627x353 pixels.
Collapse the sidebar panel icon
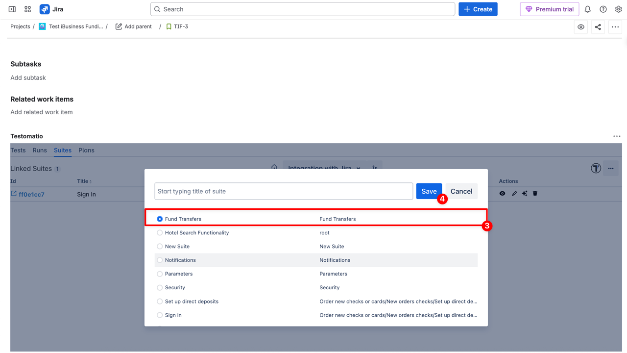click(12, 9)
